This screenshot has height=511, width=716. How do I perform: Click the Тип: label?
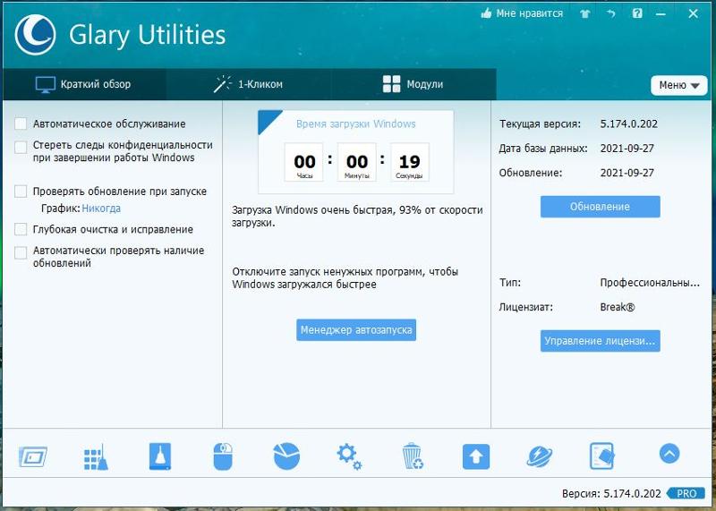[510, 283]
